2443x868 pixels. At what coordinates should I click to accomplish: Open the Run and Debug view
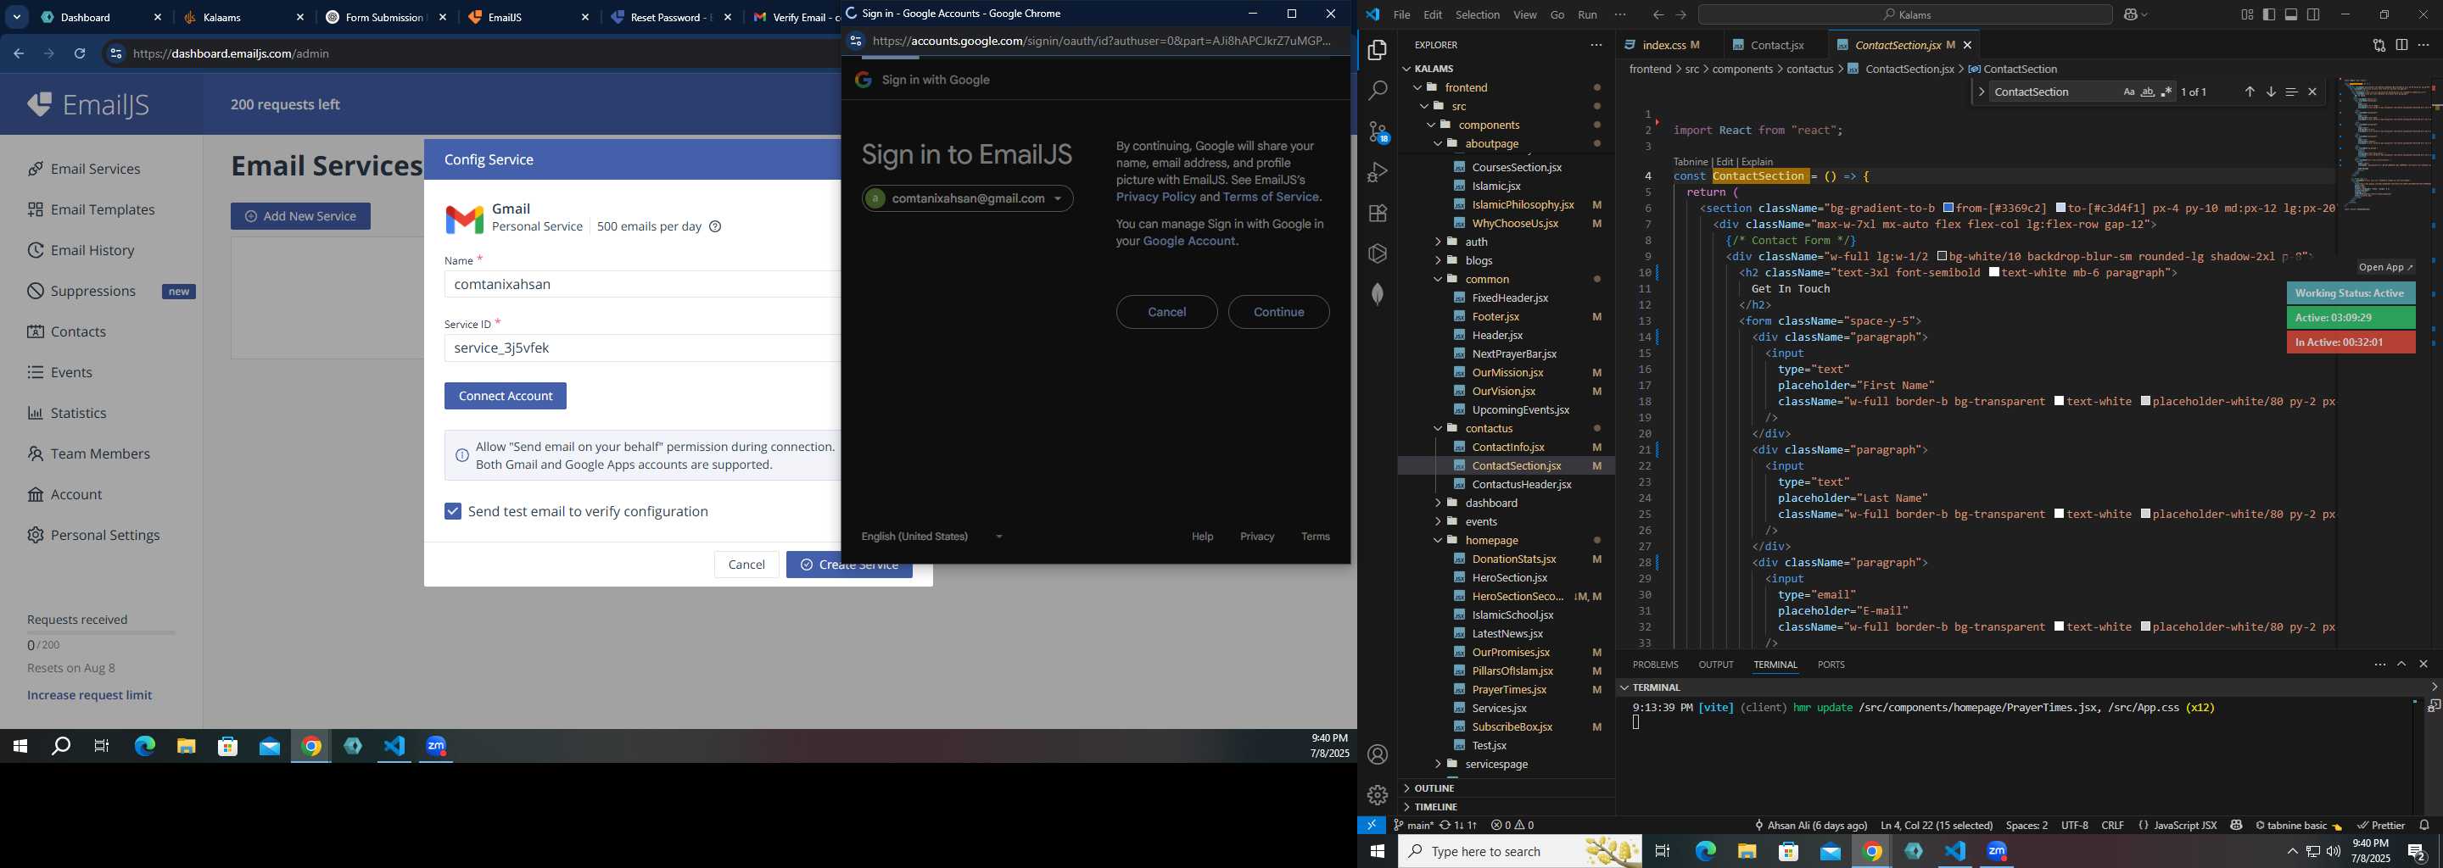(1377, 172)
